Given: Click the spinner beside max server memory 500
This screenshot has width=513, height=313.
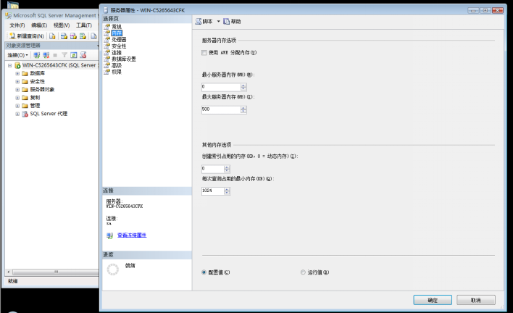Looking at the screenshot, I should [243, 109].
